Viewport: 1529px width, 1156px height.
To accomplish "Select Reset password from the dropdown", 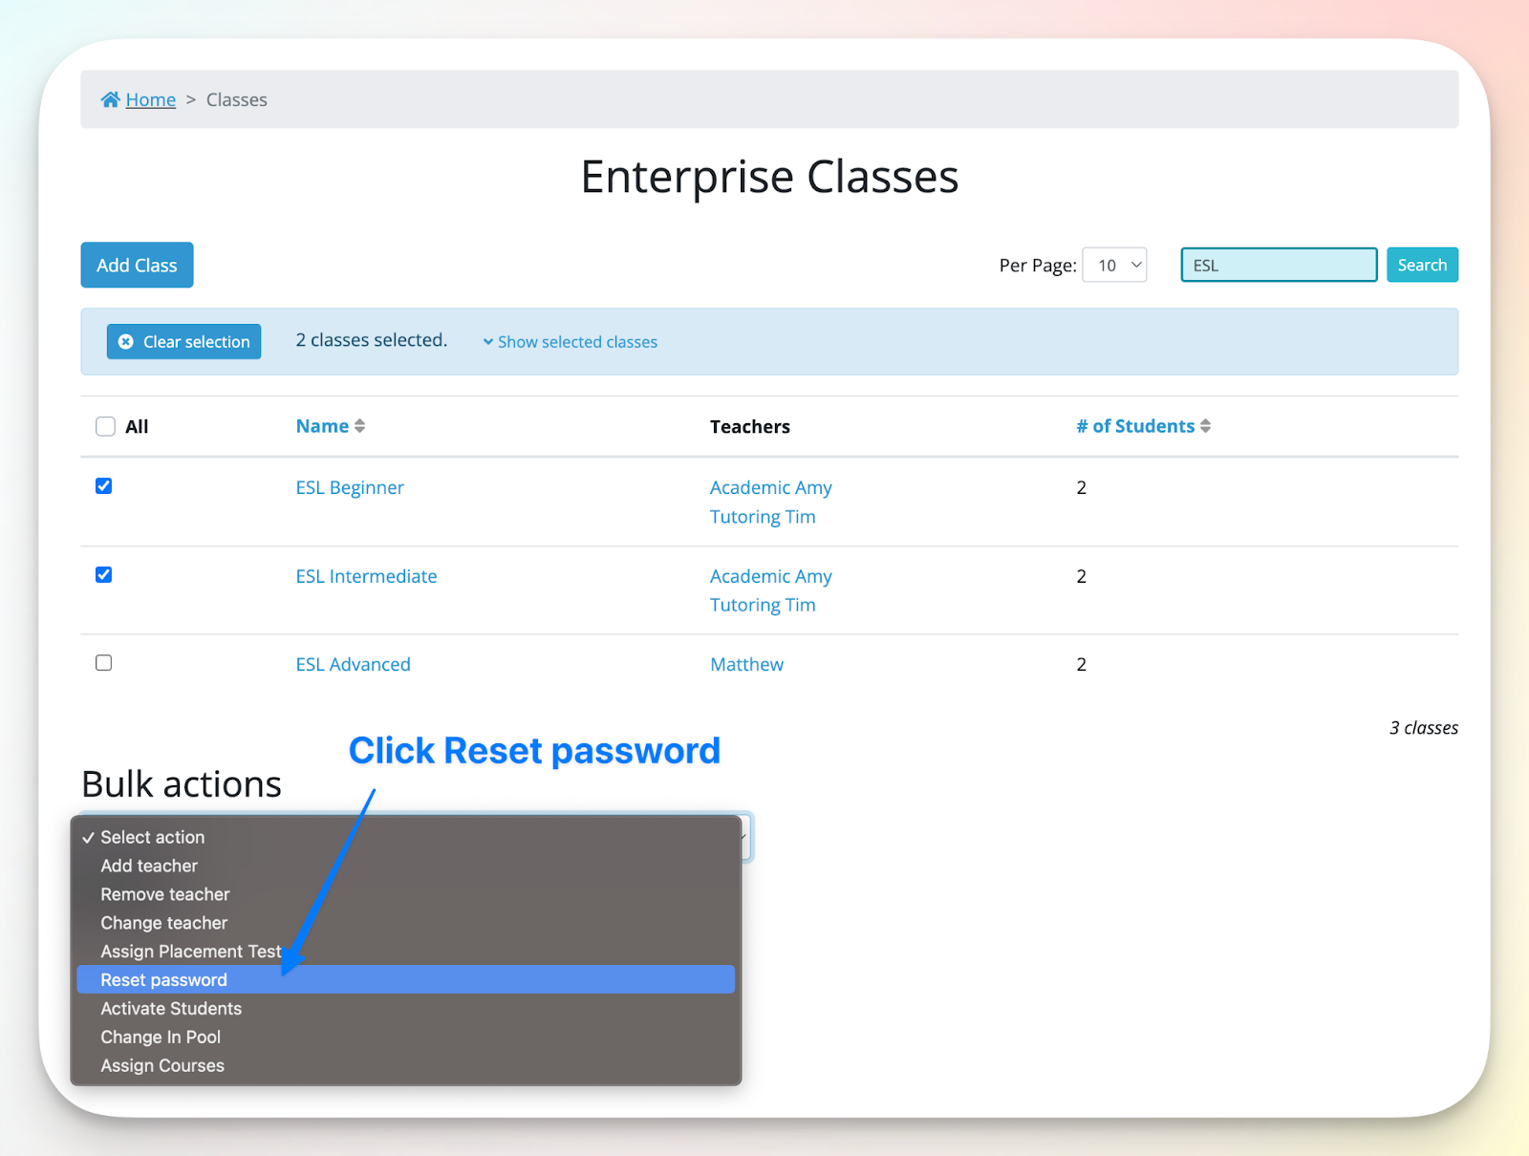I will coord(406,979).
